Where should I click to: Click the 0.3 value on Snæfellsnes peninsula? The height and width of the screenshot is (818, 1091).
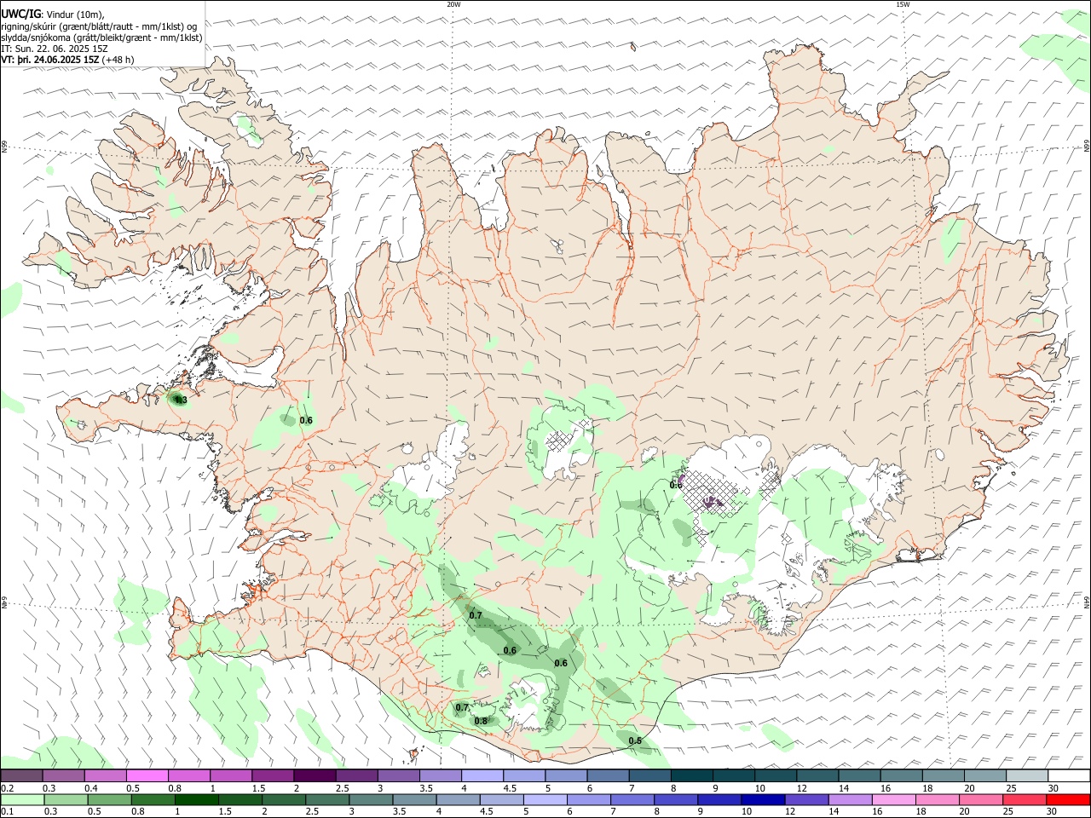pos(181,399)
